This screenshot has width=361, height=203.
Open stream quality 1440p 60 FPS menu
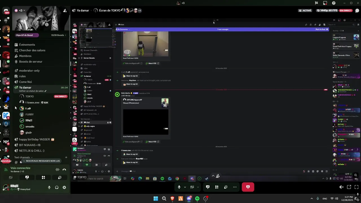click(327, 10)
